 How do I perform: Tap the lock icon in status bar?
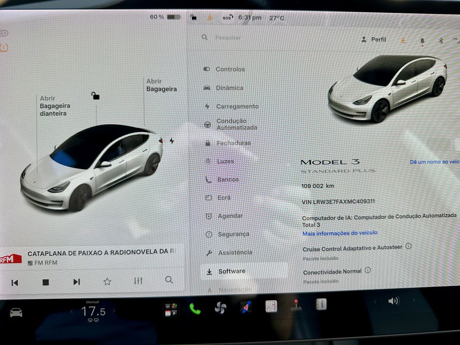(x=193, y=17)
